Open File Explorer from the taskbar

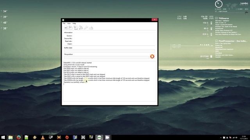pyautogui.click(x=11, y=137)
